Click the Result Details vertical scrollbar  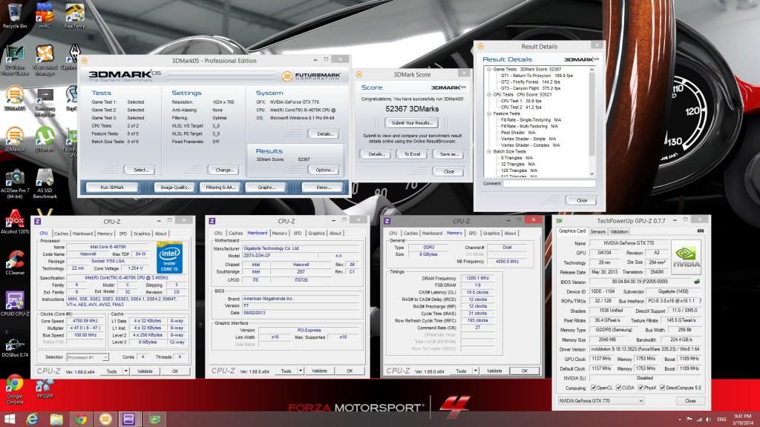[x=592, y=122]
